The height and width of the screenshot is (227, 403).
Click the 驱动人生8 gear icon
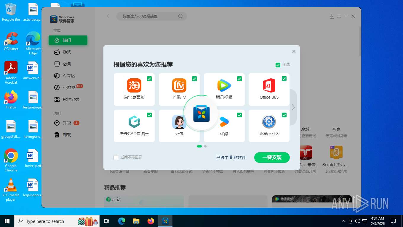tap(269, 122)
